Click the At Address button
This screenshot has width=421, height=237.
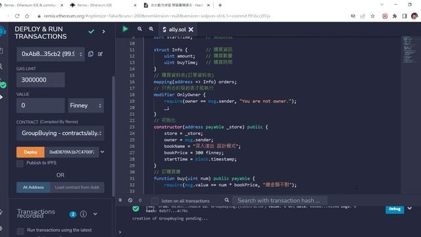pos(34,187)
